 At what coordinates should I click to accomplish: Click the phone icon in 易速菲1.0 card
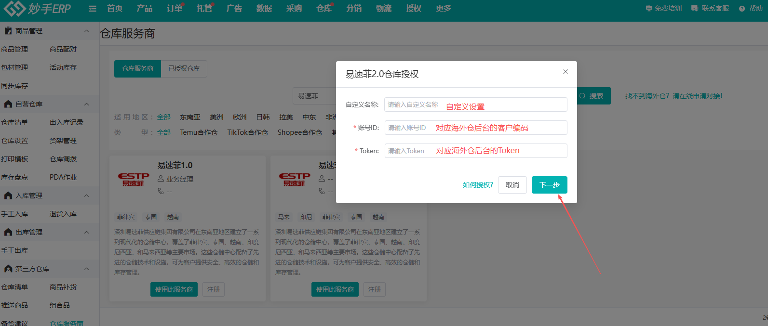(161, 191)
